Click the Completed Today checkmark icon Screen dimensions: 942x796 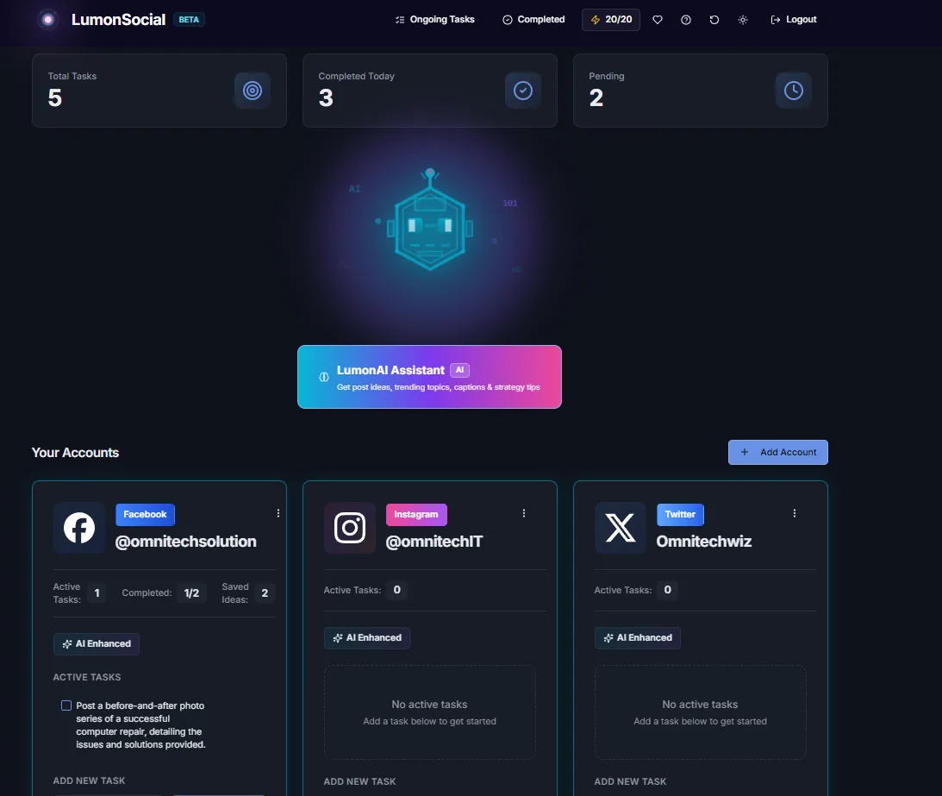tap(522, 91)
